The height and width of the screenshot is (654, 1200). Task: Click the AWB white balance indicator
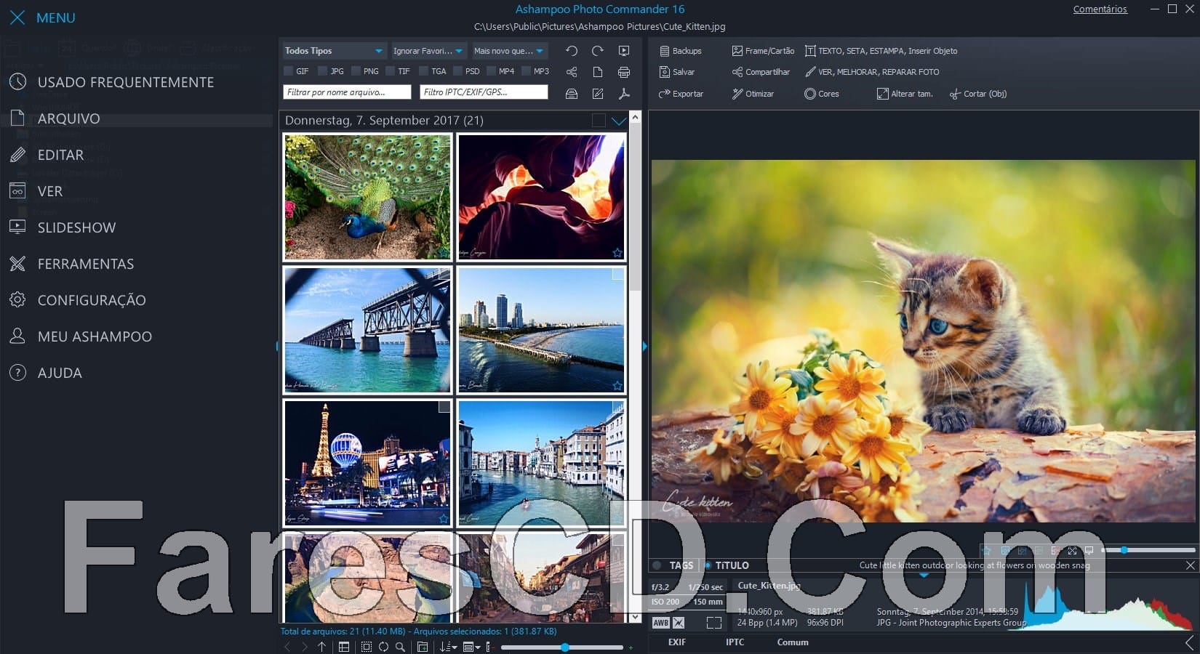click(660, 623)
